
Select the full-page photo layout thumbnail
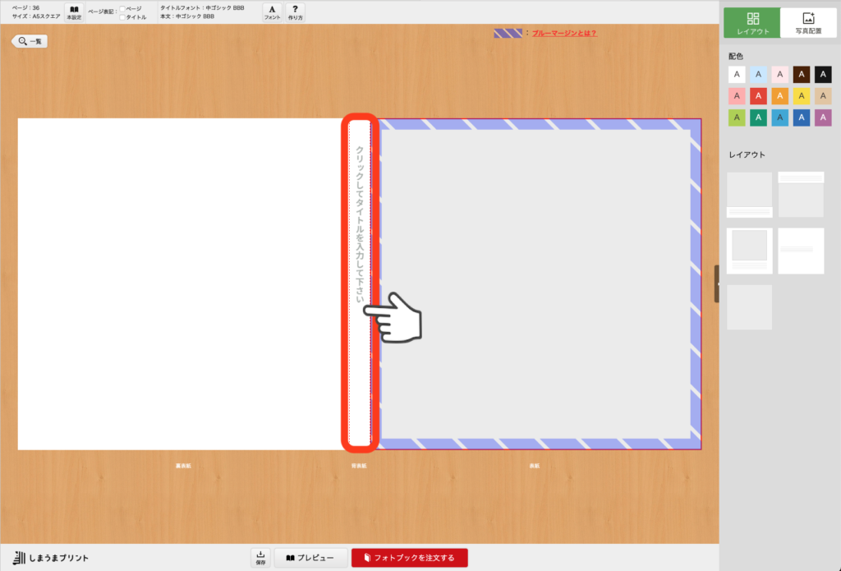pyautogui.click(x=749, y=307)
